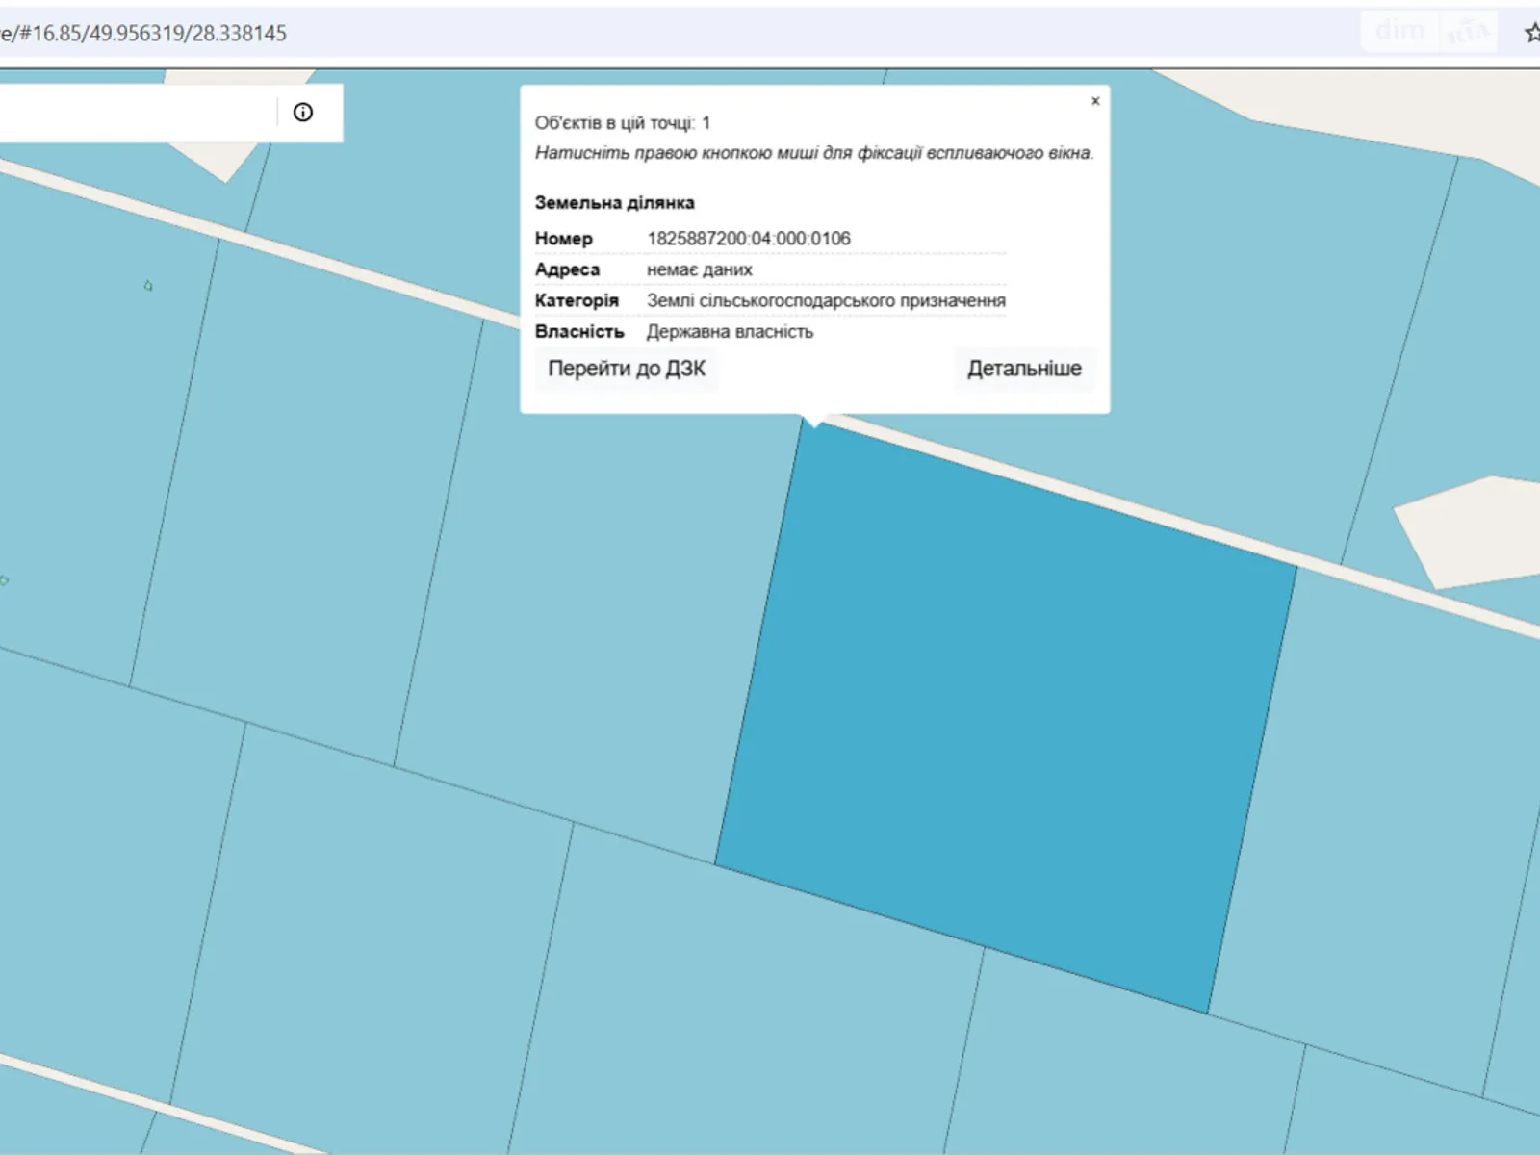Click the dim.ria watermark logo
The width and height of the screenshot is (1540, 1155).
pyautogui.click(x=1429, y=32)
